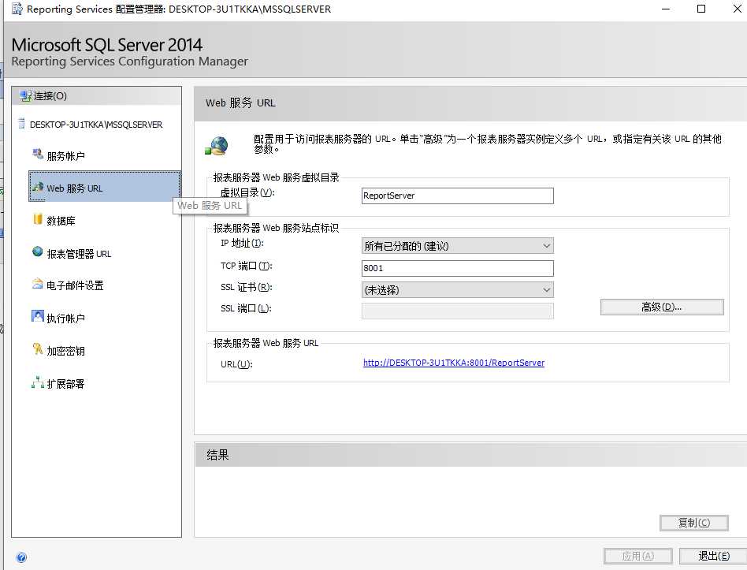Image resolution: width=747 pixels, height=570 pixels.
Task: Click the Reporting Services title bar icon
Action: click(x=17, y=9)
